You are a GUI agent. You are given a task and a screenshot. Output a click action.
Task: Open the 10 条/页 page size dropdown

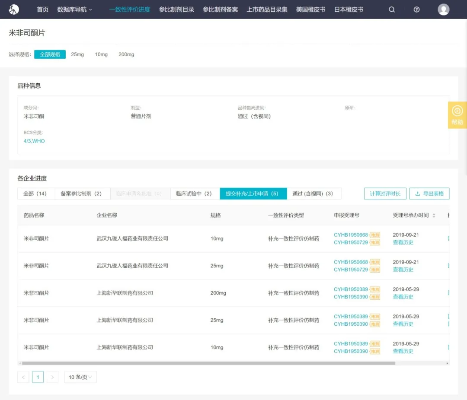coord(80,377)
